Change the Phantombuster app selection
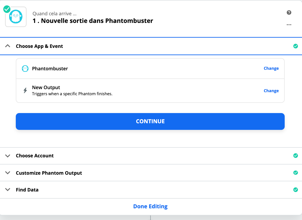Viewport: 302px width, 220px height. tap(271, 68)
